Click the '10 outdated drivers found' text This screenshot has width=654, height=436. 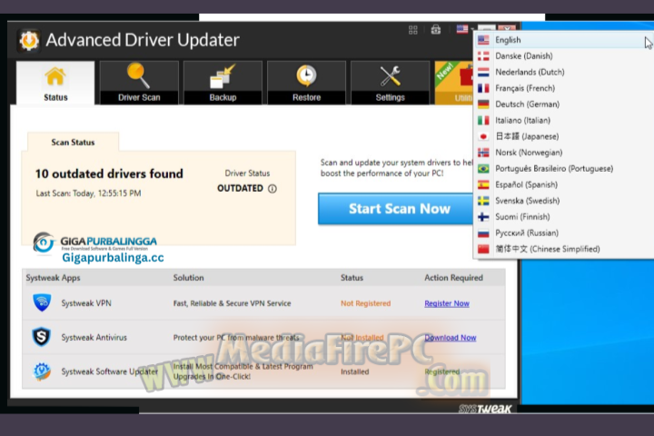(x=109, y=173)
